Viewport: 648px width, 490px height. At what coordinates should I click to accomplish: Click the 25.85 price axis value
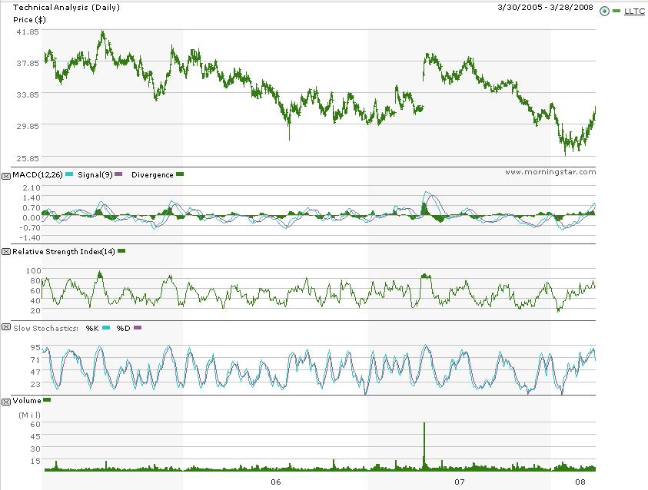(x=28, y=158)
